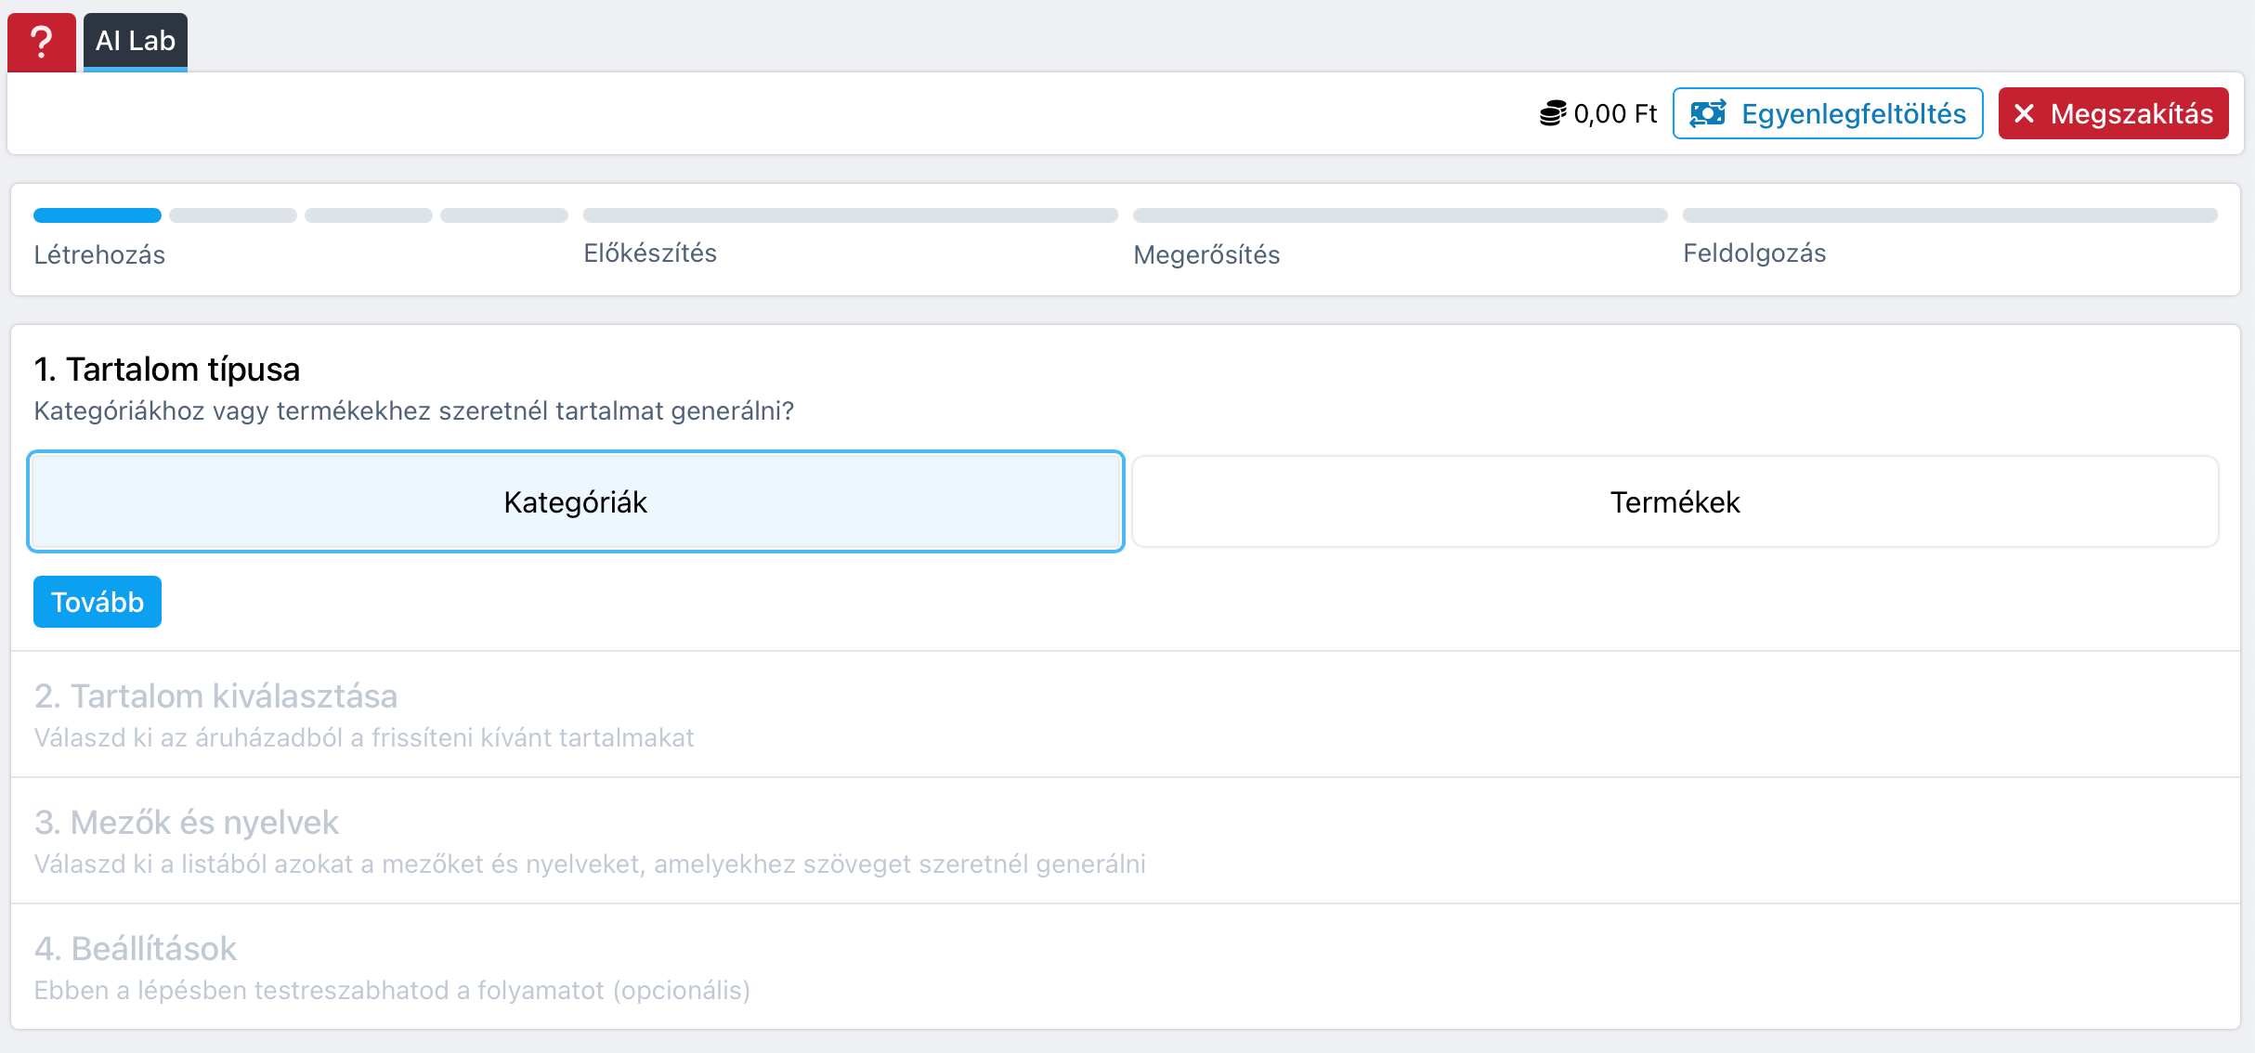
Task: Click the first blue Létrehozás progress segment
Action: coord(98,215)
